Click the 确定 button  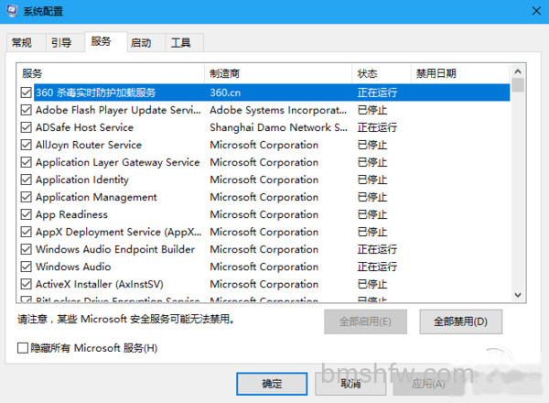272,384
